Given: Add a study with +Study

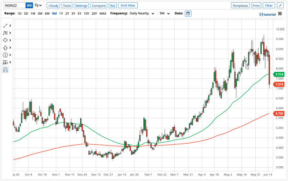Looking at the screenshot, I should (53, 6).
